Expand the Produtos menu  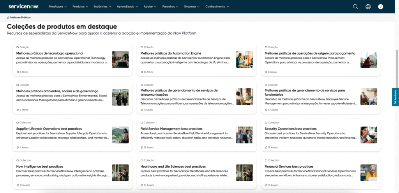tap(80, 7)
